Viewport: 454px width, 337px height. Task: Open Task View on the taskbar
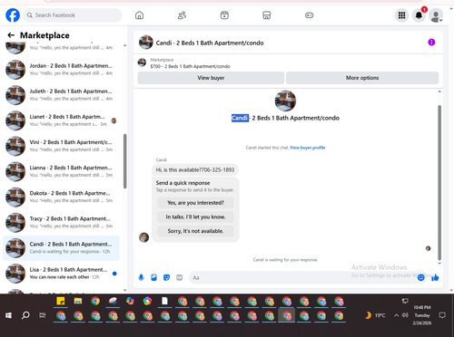tap(43, 315)
